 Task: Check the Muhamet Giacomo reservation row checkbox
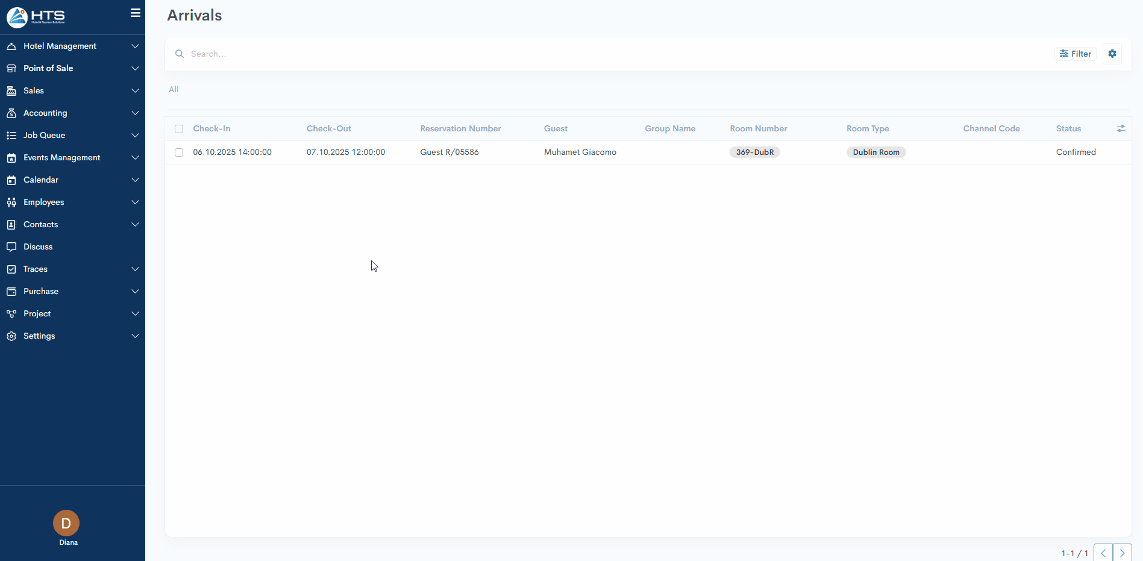[x=179, y=152]
